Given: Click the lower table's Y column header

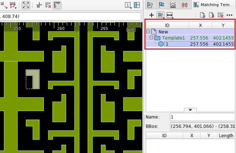Looking at the screenshot, I should click(209, 135).
